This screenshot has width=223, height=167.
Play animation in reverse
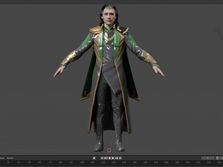click(x=109, y=158)
